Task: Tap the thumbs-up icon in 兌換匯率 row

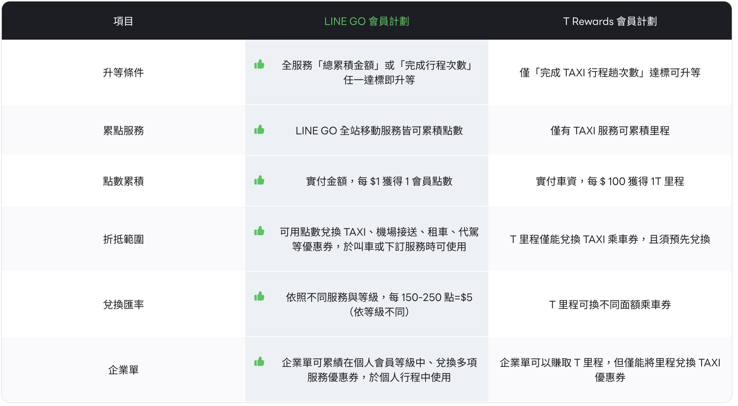Action: pos(259,297)
